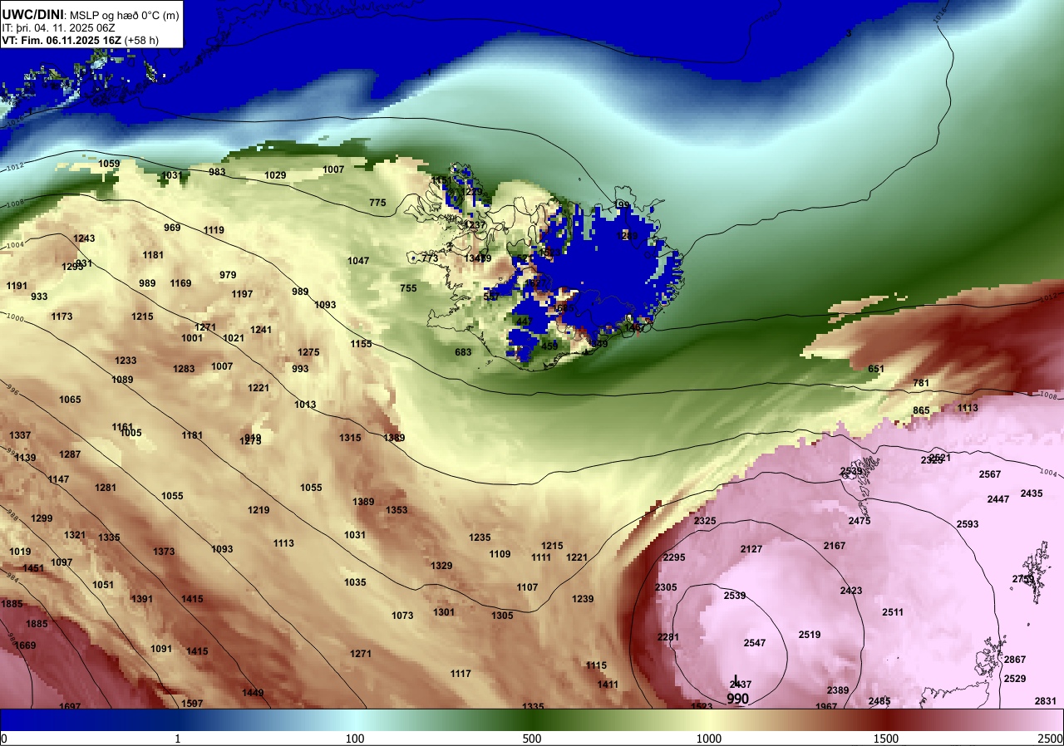
Task: Click the 990 low-pressure value label
Action: pyautogui.click(x=737, y=699)
